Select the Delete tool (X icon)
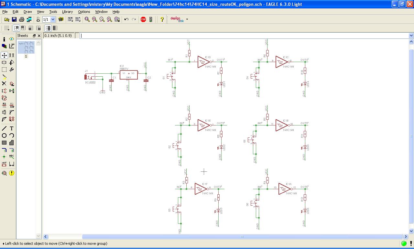Image resolution: width=414 pixels, height=249 pixels. tap(4, 83)
